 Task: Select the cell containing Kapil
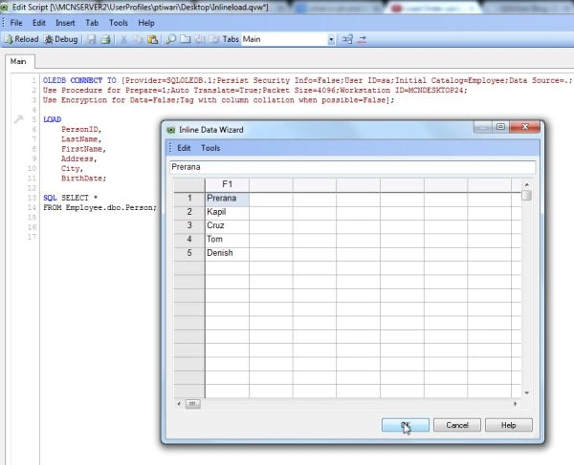point(227,212)
